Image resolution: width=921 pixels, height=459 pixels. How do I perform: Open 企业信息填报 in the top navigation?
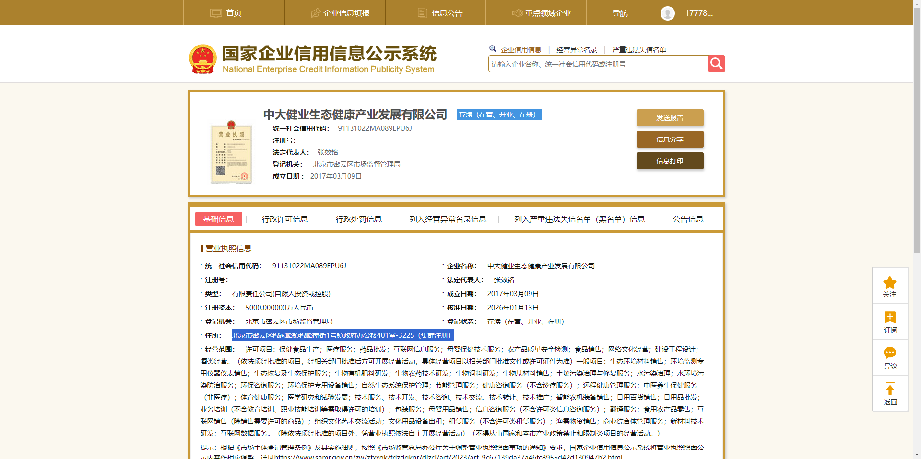(346, 13)
